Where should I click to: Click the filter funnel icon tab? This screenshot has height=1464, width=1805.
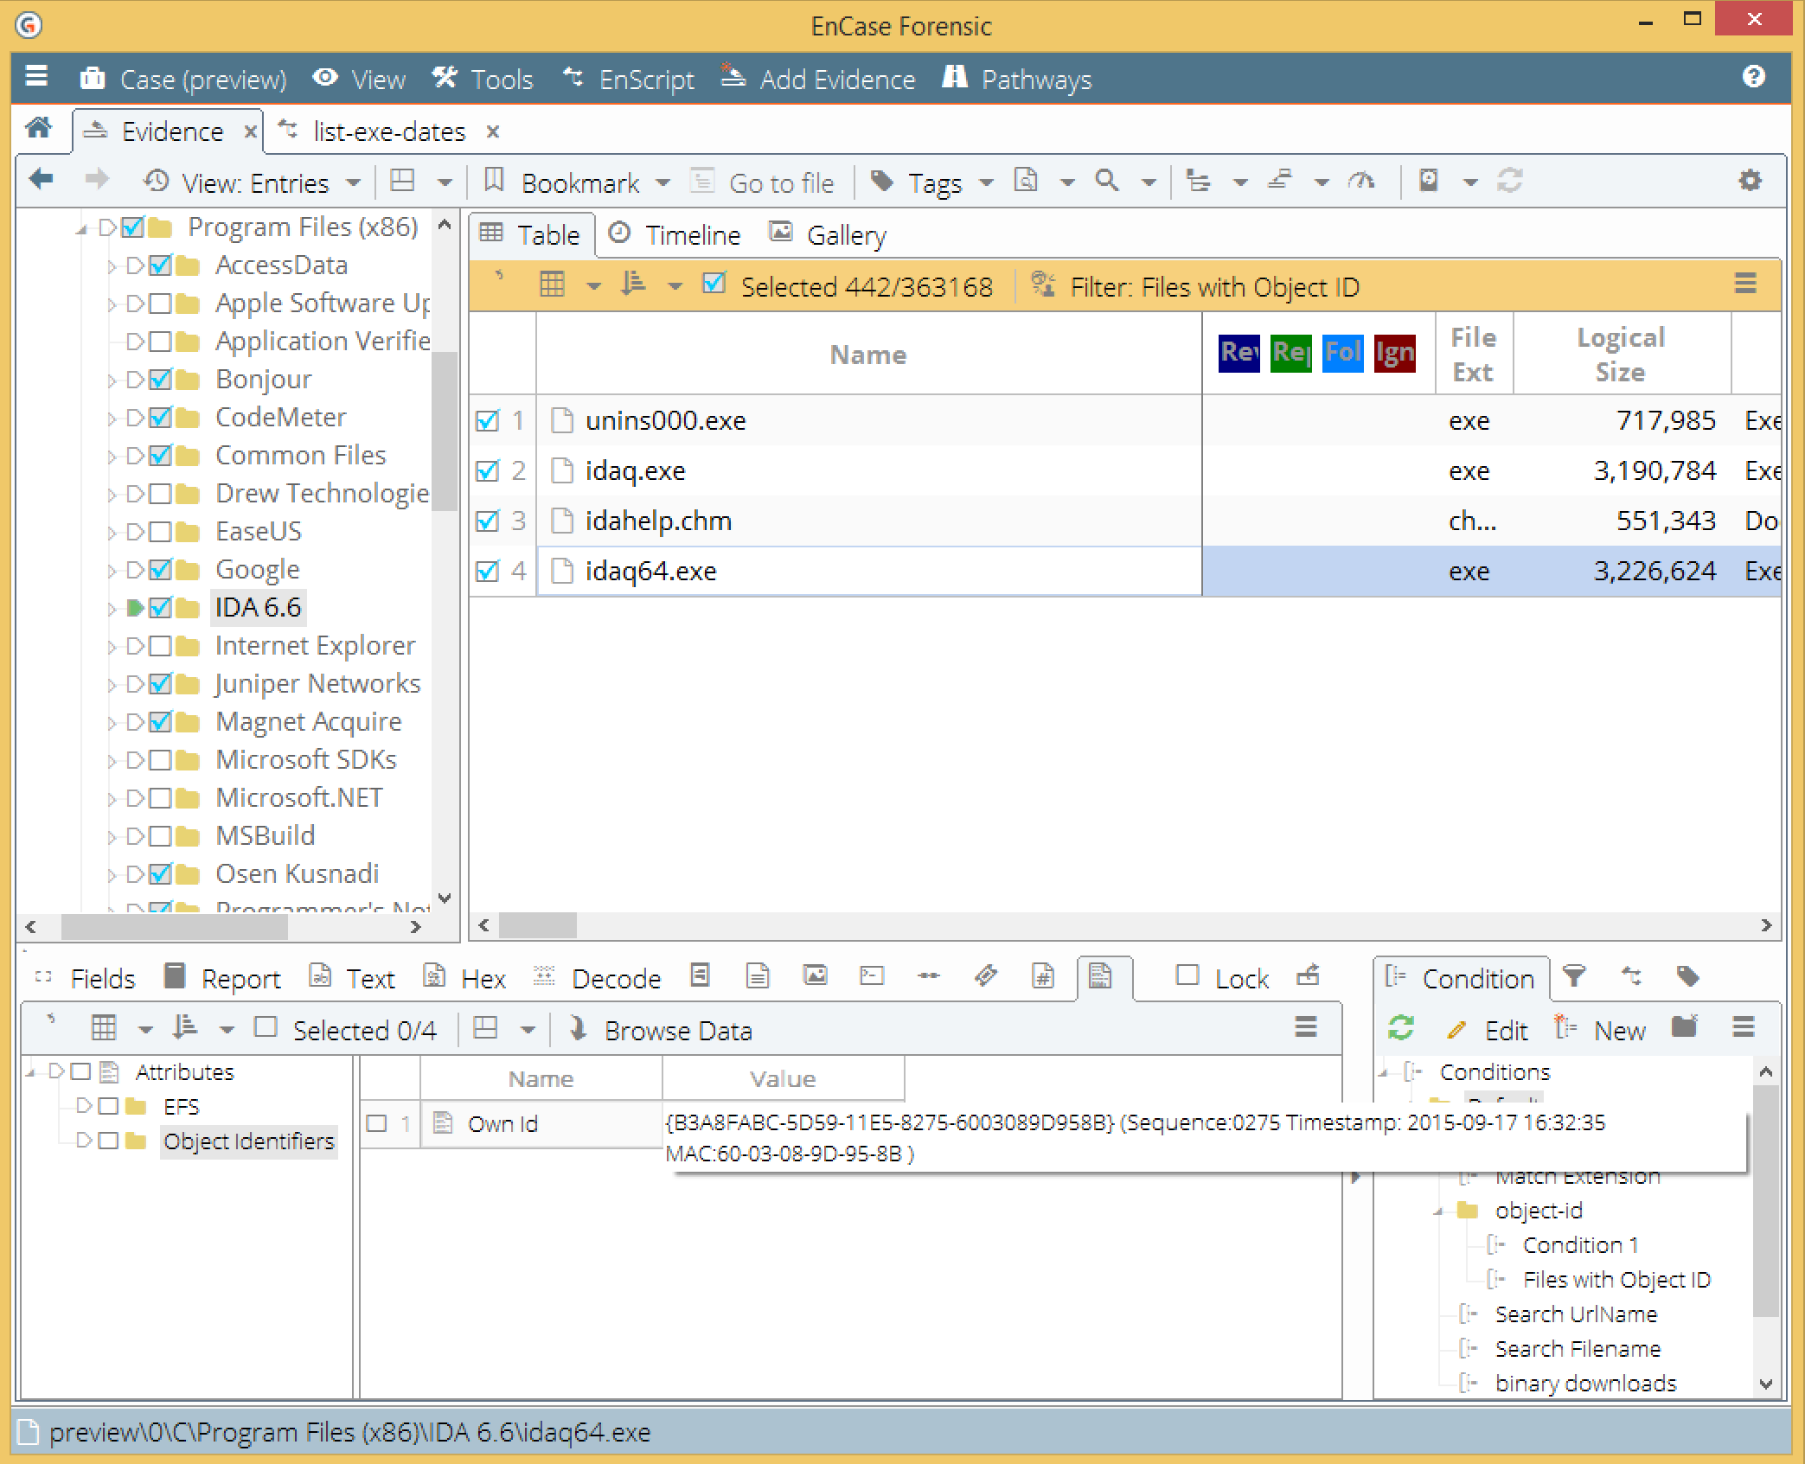[1574, 976]
